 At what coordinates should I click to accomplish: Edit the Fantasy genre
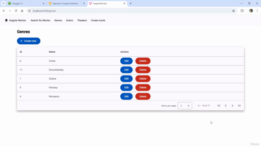pyautogui.click(x=126, y=87)
